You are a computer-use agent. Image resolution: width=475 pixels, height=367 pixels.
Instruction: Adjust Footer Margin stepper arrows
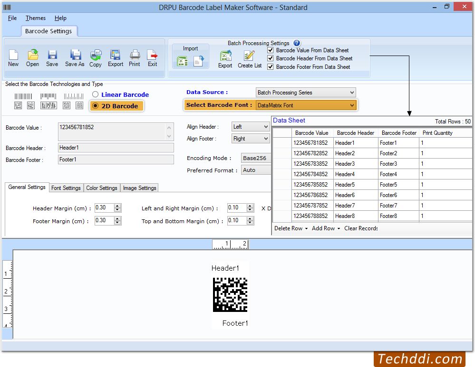click(117, 221)
